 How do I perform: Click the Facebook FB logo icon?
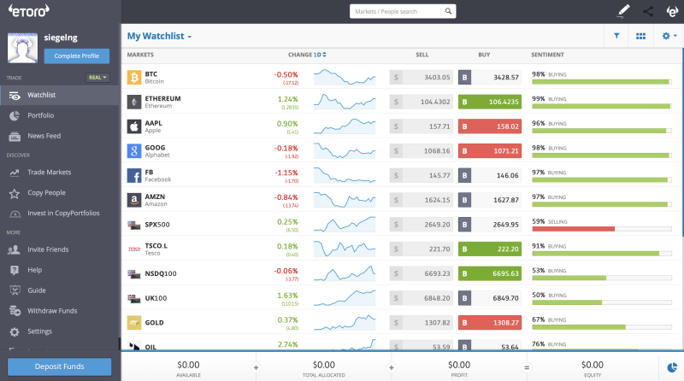click(134, 175)
